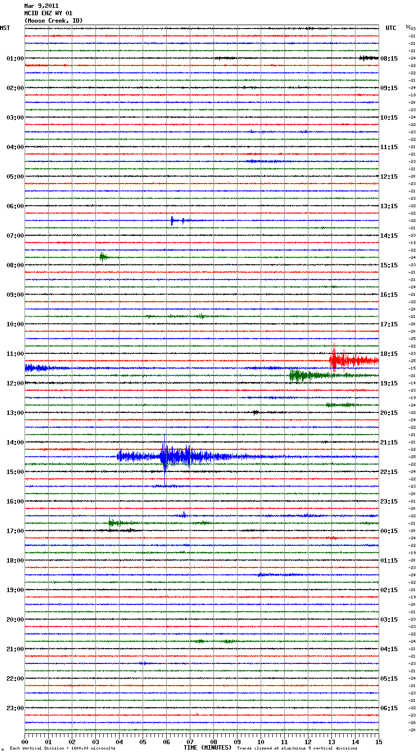Click the "UTC" time zone label

(391, 28)
